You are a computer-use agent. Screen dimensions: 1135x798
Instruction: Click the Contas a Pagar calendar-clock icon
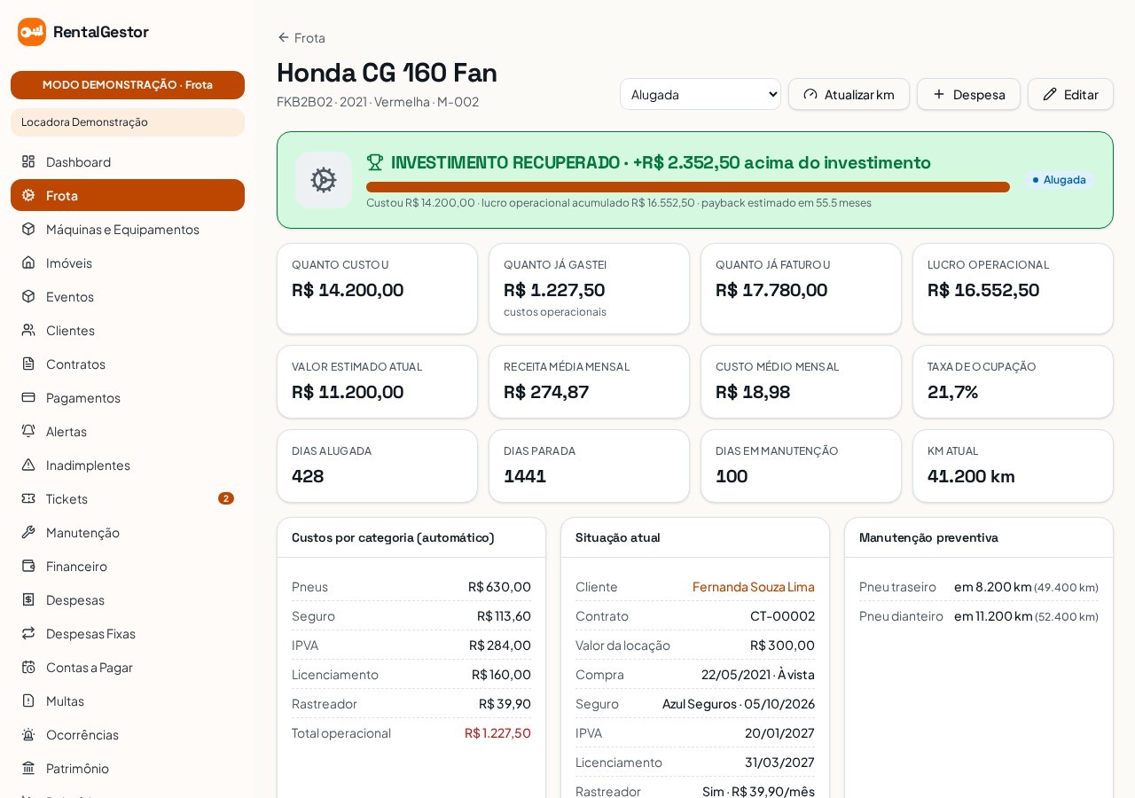click(28, 667)
